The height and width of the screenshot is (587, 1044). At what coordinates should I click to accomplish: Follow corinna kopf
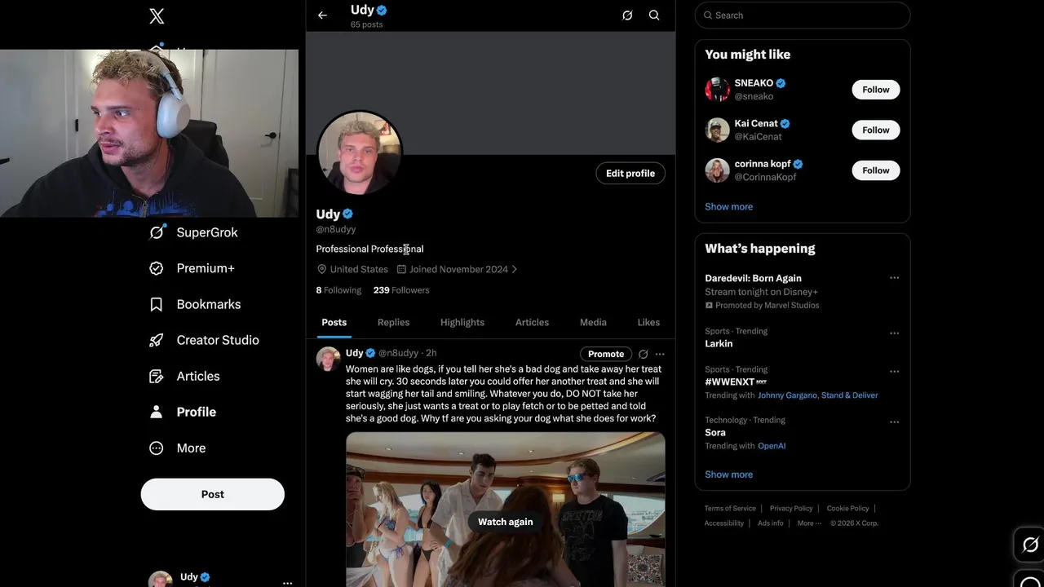(x=876, y=170)
